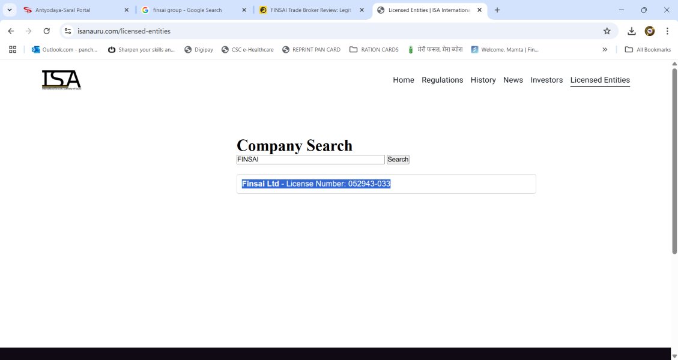Open the Chrome three-dot menu
Screen dimensions: 678x360
[x=667, y=31]
